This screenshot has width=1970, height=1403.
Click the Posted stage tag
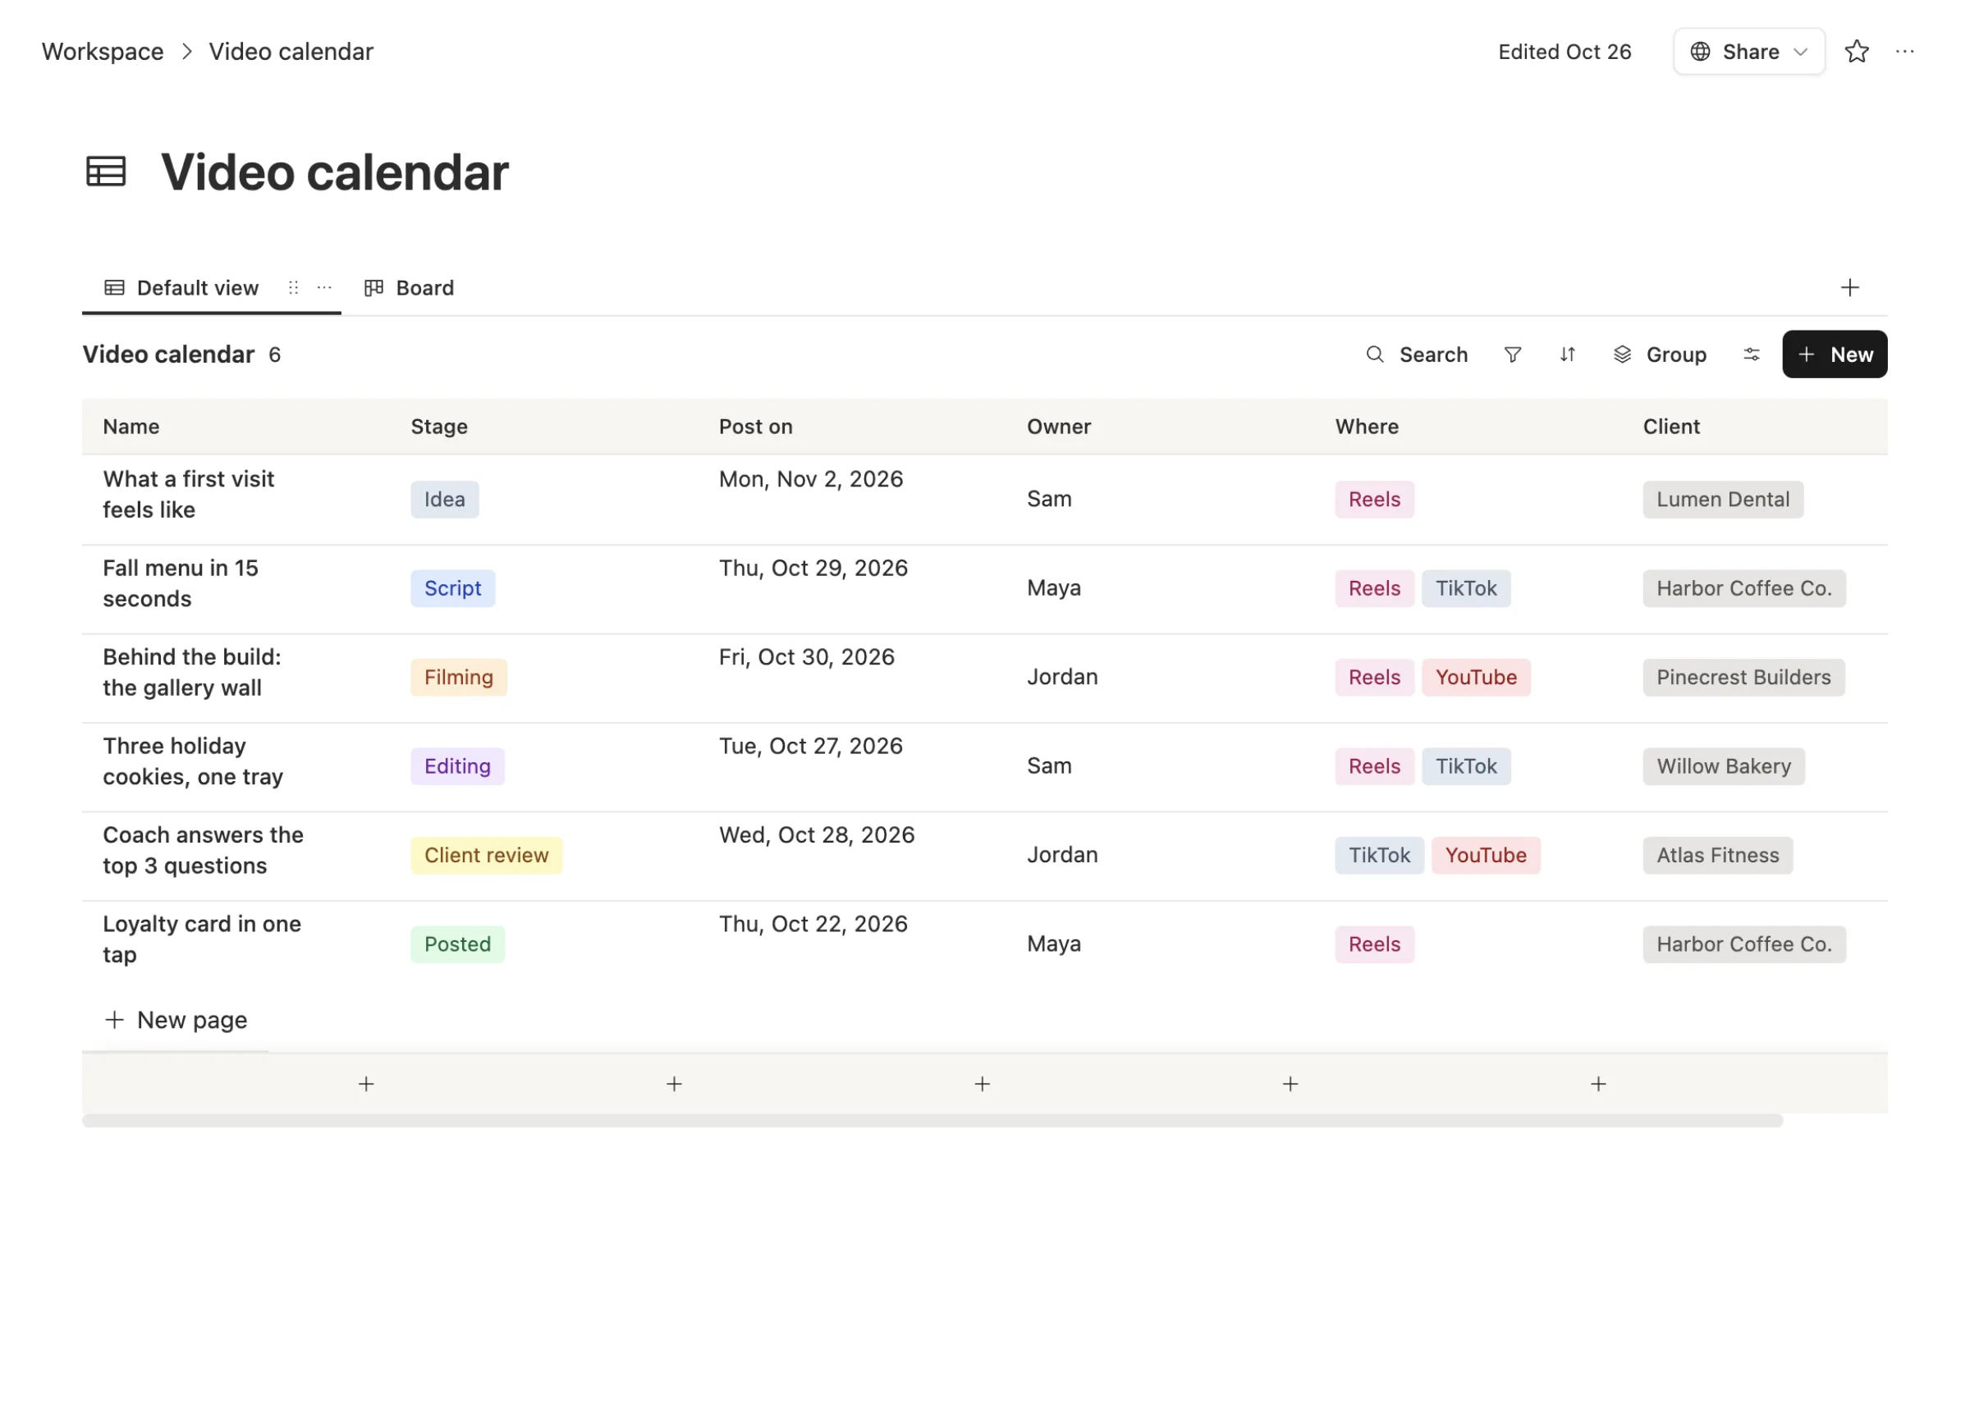click(458, 944)
